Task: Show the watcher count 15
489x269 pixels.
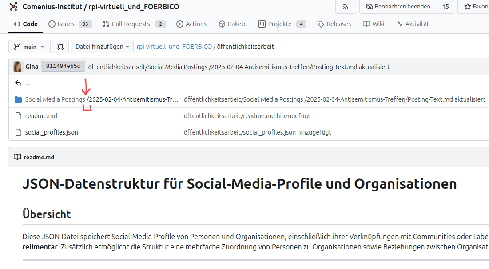Action: pyautogui.click(x=445, y=7)
